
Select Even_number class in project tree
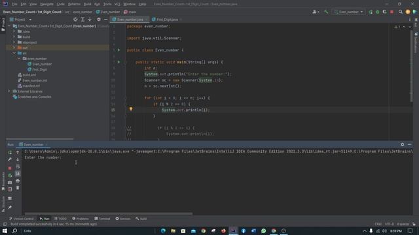(39, 64)
